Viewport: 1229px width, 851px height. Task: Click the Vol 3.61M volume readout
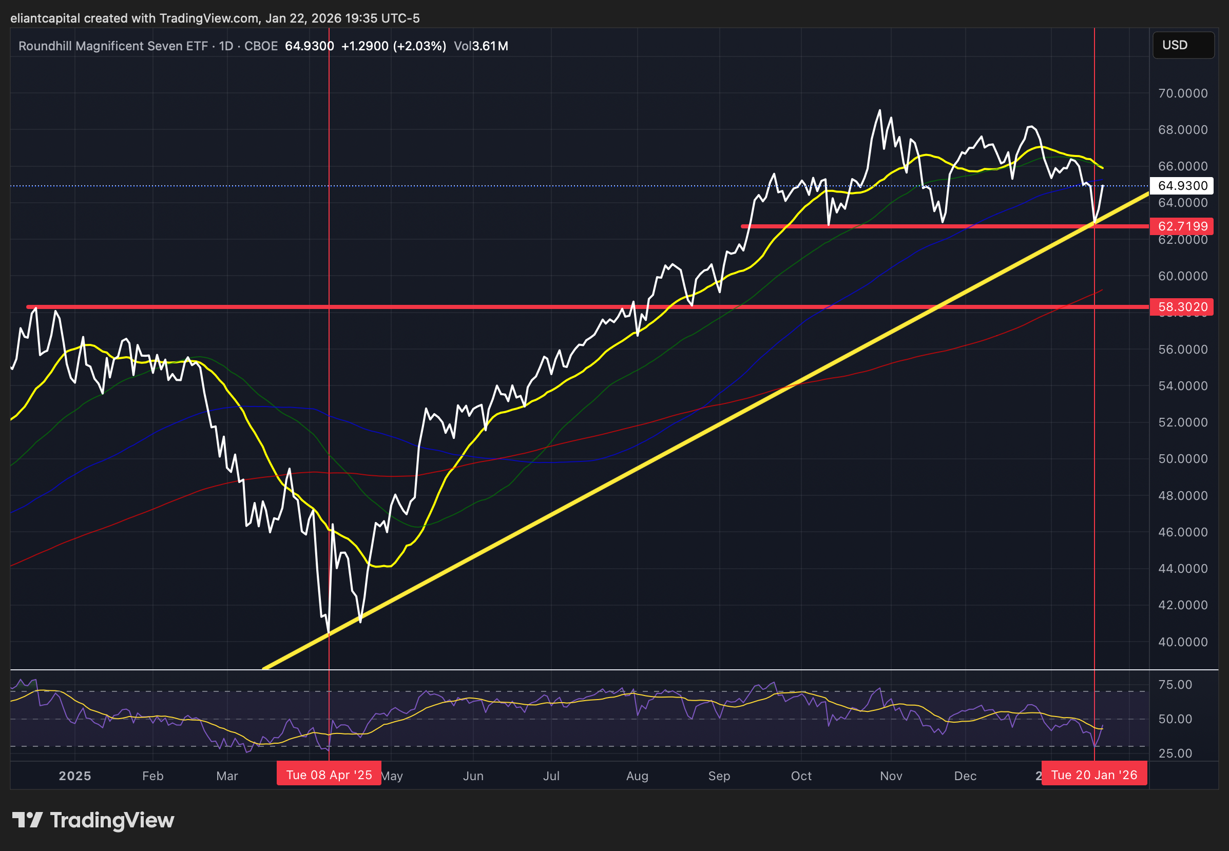pyautogui.click(x=481, y=46)
